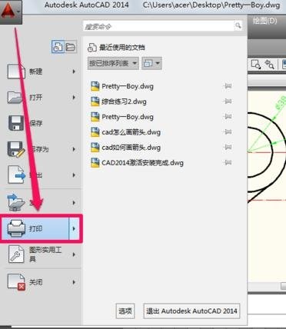This screenshot has width=286, height=329.
Task: Click the 打开 open folder icon
Action: (16, 98)
